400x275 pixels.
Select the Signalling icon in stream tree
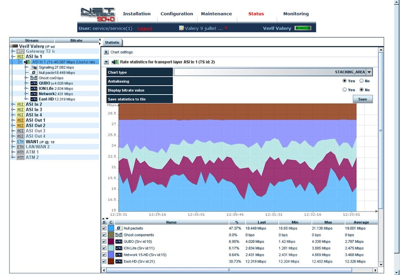pos(34,68)
